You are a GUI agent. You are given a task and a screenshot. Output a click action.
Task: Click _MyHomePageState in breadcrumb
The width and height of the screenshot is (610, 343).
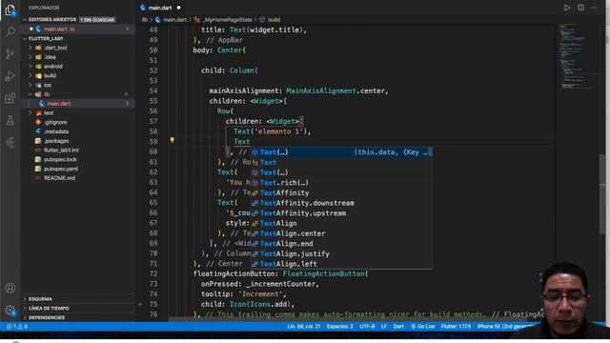(227, 19)
